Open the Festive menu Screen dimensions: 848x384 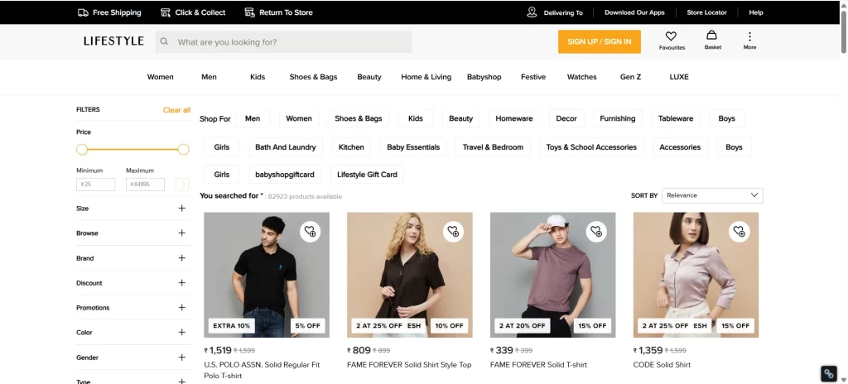tap(533, 77)
